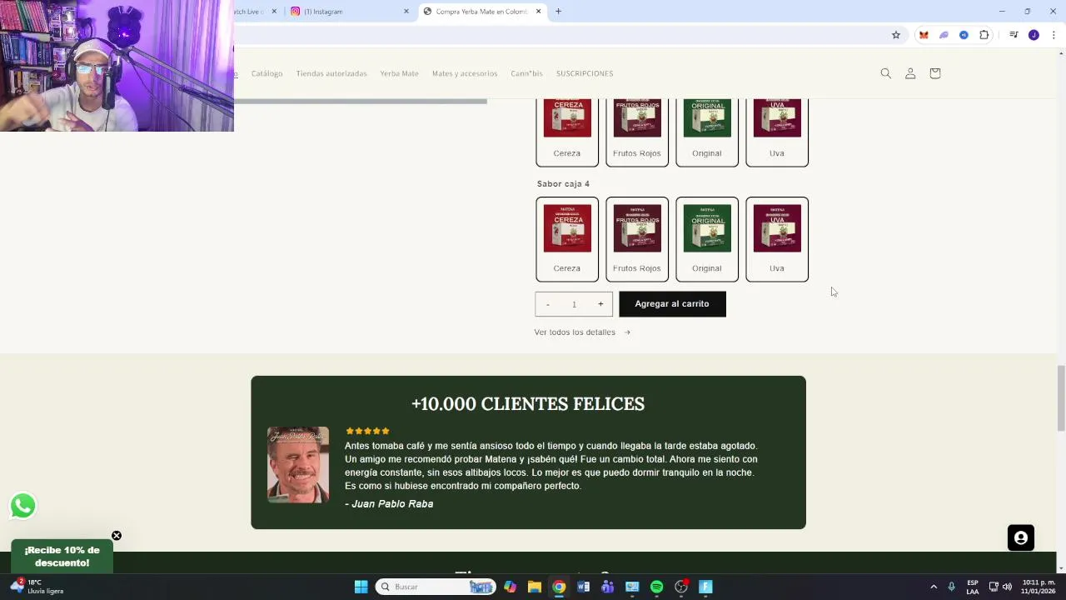Screen dimensions: 1066x600
Task: Click the scrollbar up arrow
Action: point(1060,54)
